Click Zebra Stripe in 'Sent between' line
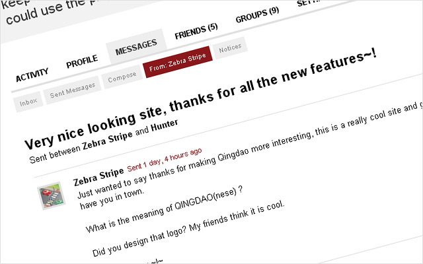This screenshot has width=423, height=264. click(x=107, y=141)
